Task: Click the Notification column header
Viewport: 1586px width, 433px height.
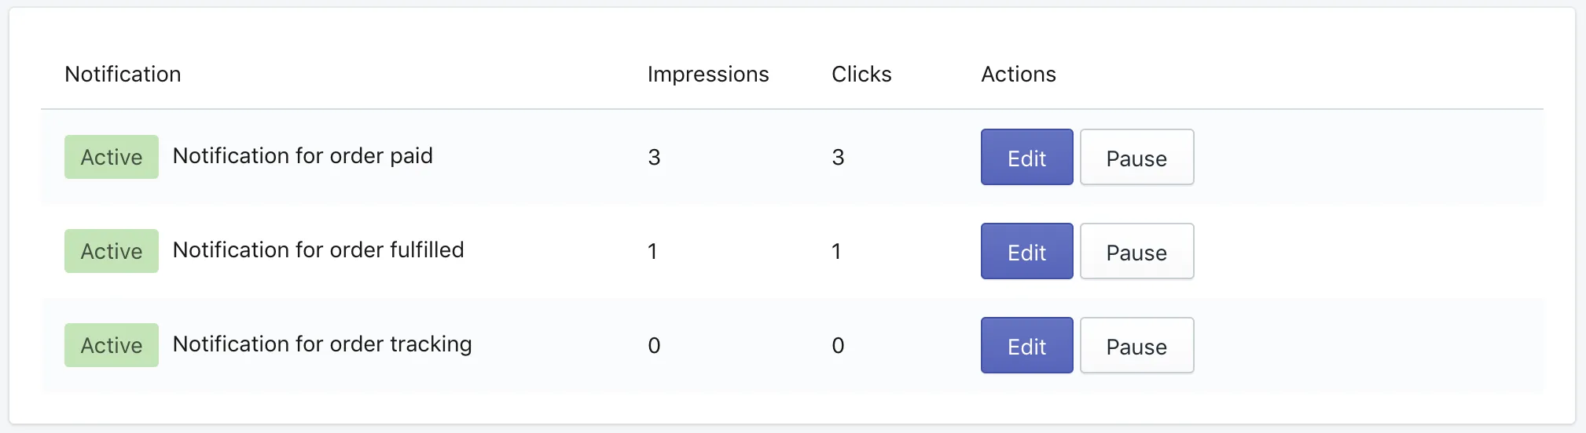Action: 123,74
